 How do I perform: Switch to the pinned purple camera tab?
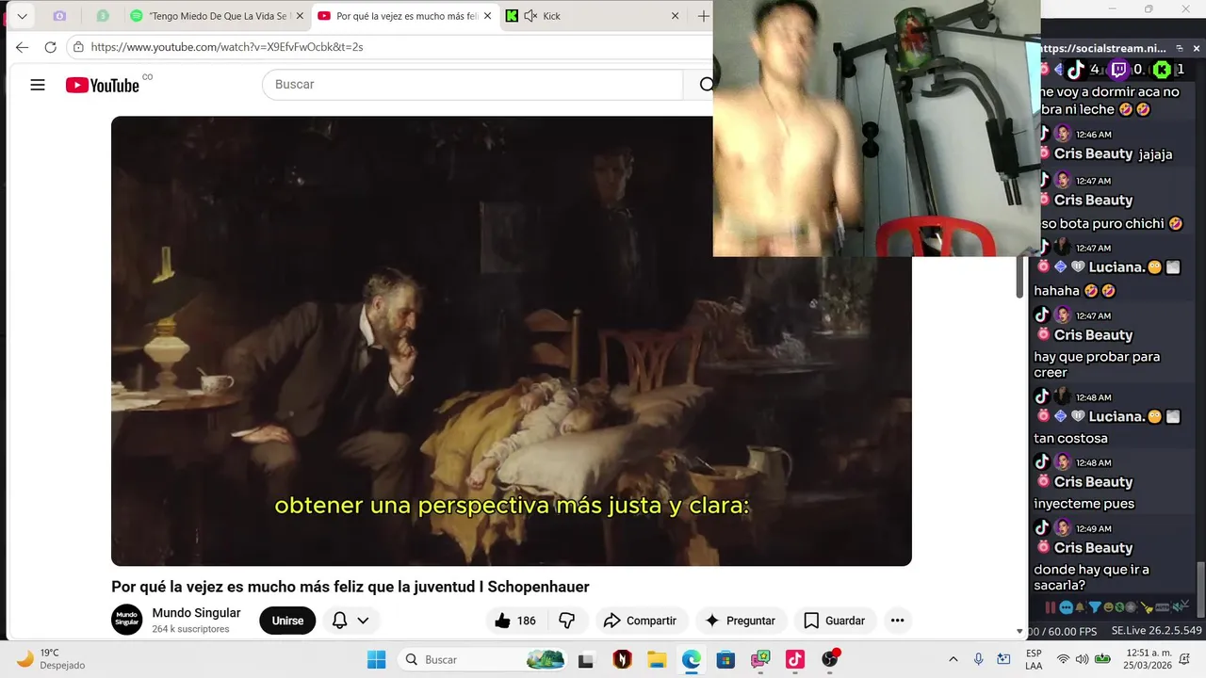pyautogui.click(x=59, y=16)
